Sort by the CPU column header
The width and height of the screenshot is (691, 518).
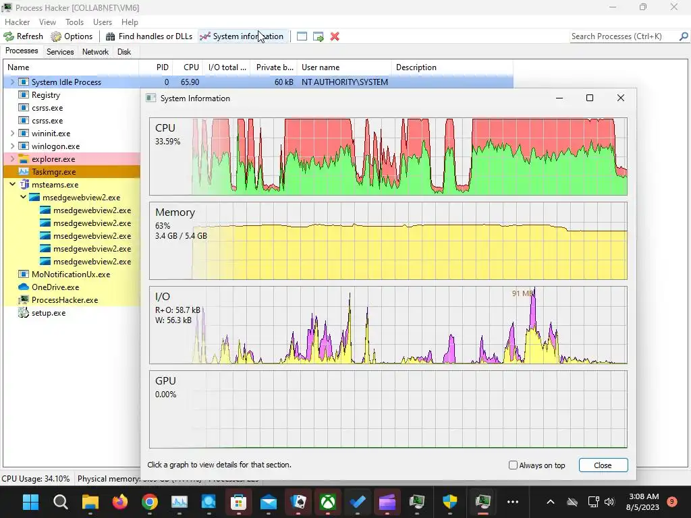188,67
